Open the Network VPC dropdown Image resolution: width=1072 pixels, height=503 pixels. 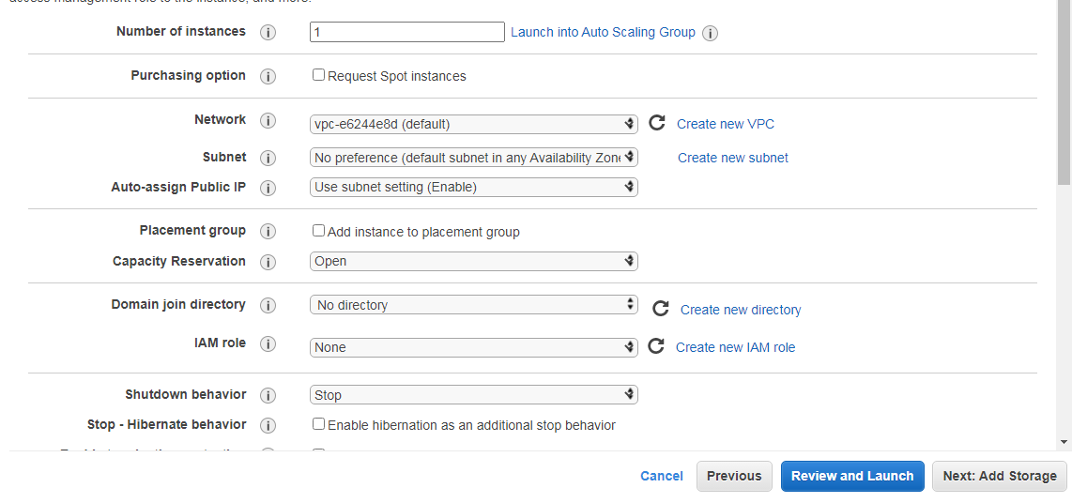pyautogui.click(x=473, y=124)
